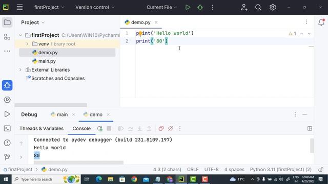Rerun the demo debug session

(100, 128)
